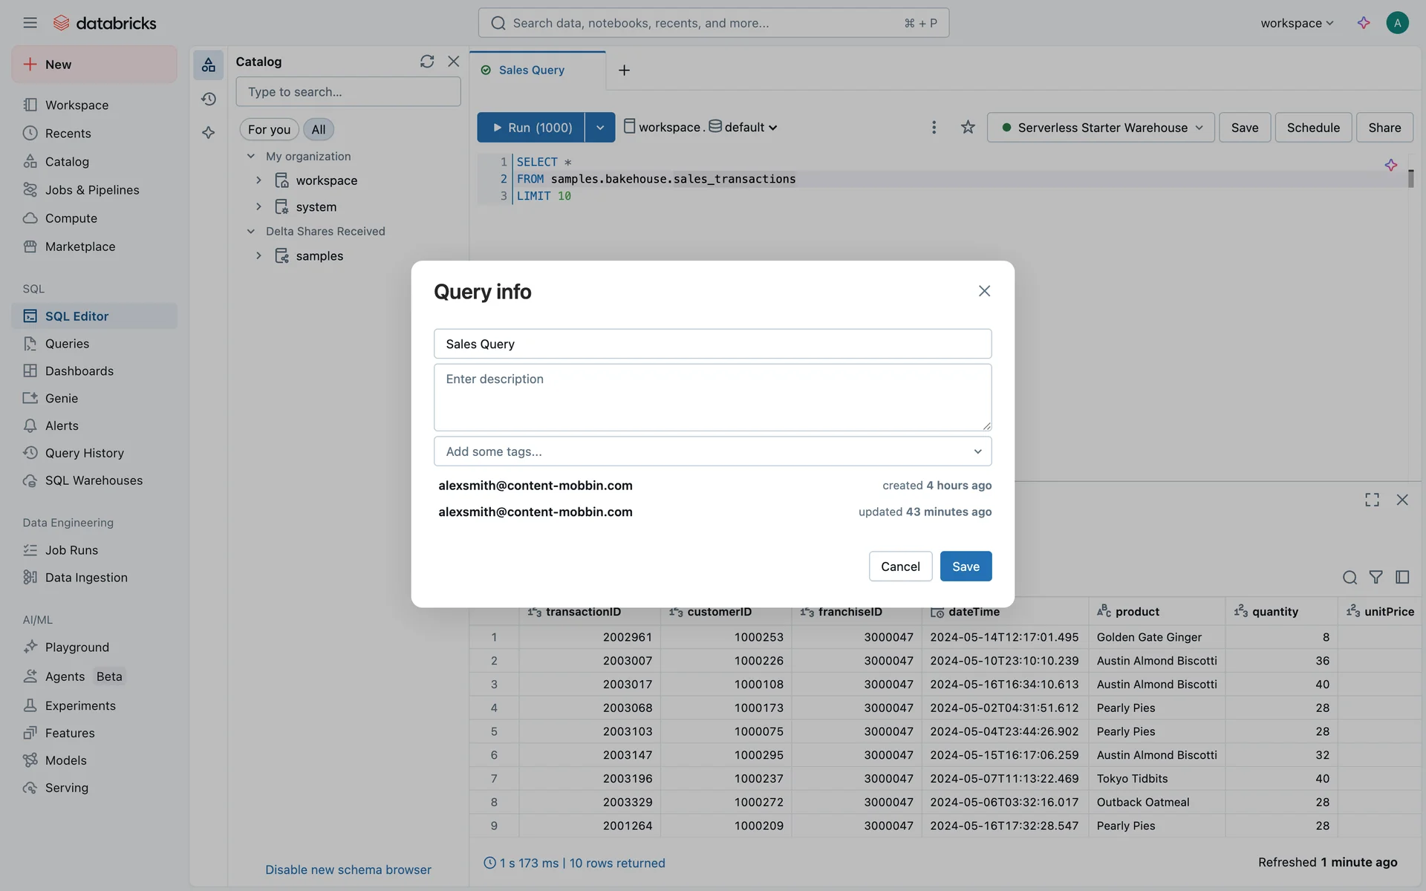
Task: Refresh the Catalog panel
Action: (426, 62)
